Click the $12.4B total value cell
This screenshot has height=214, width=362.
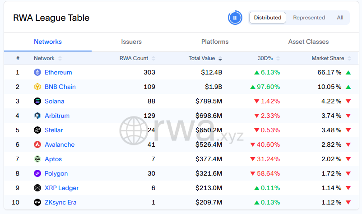tap(212, 73)
